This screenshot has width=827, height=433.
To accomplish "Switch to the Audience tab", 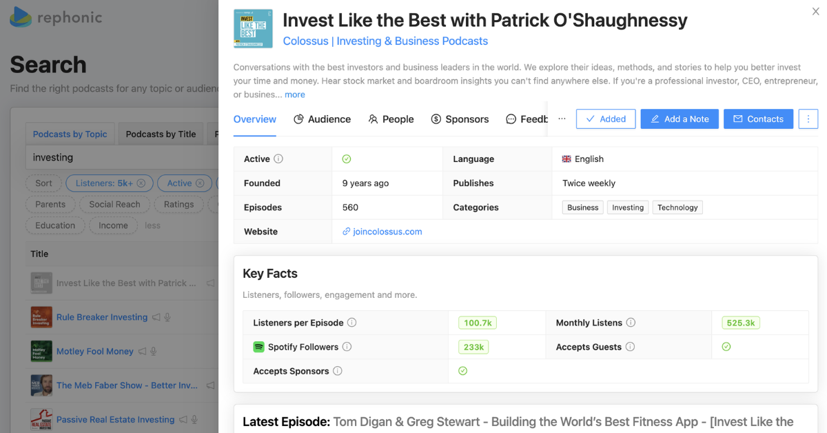I will pos(322,119).
